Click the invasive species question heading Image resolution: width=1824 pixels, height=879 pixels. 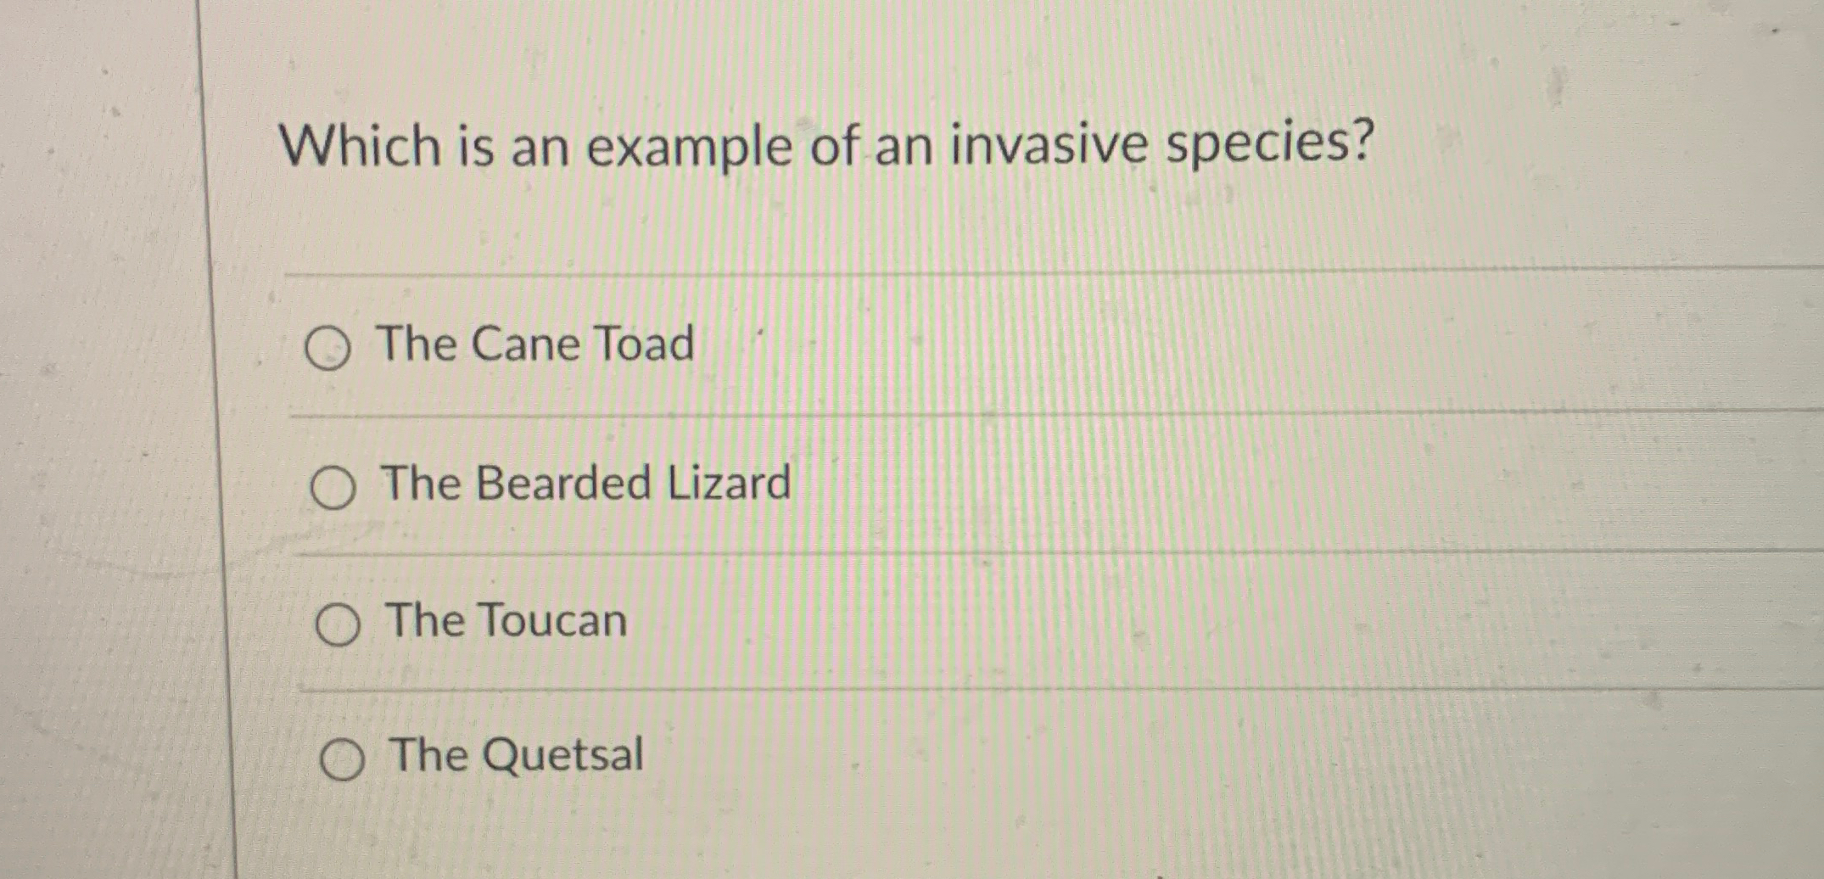(827, 146)
